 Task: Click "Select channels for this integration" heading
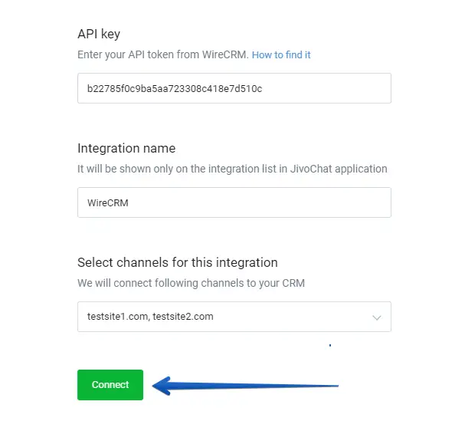tap(177, 262)
